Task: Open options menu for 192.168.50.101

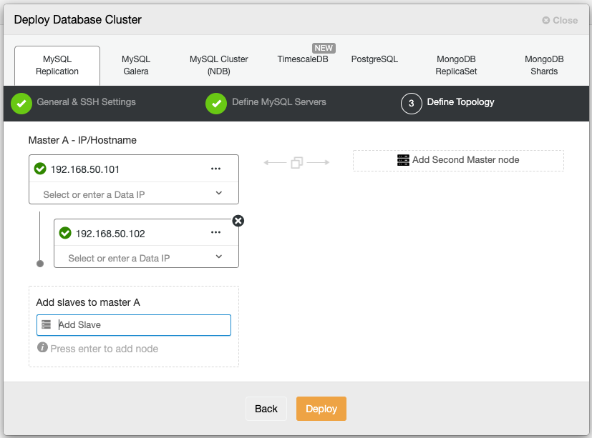Action: click(215, 169)
